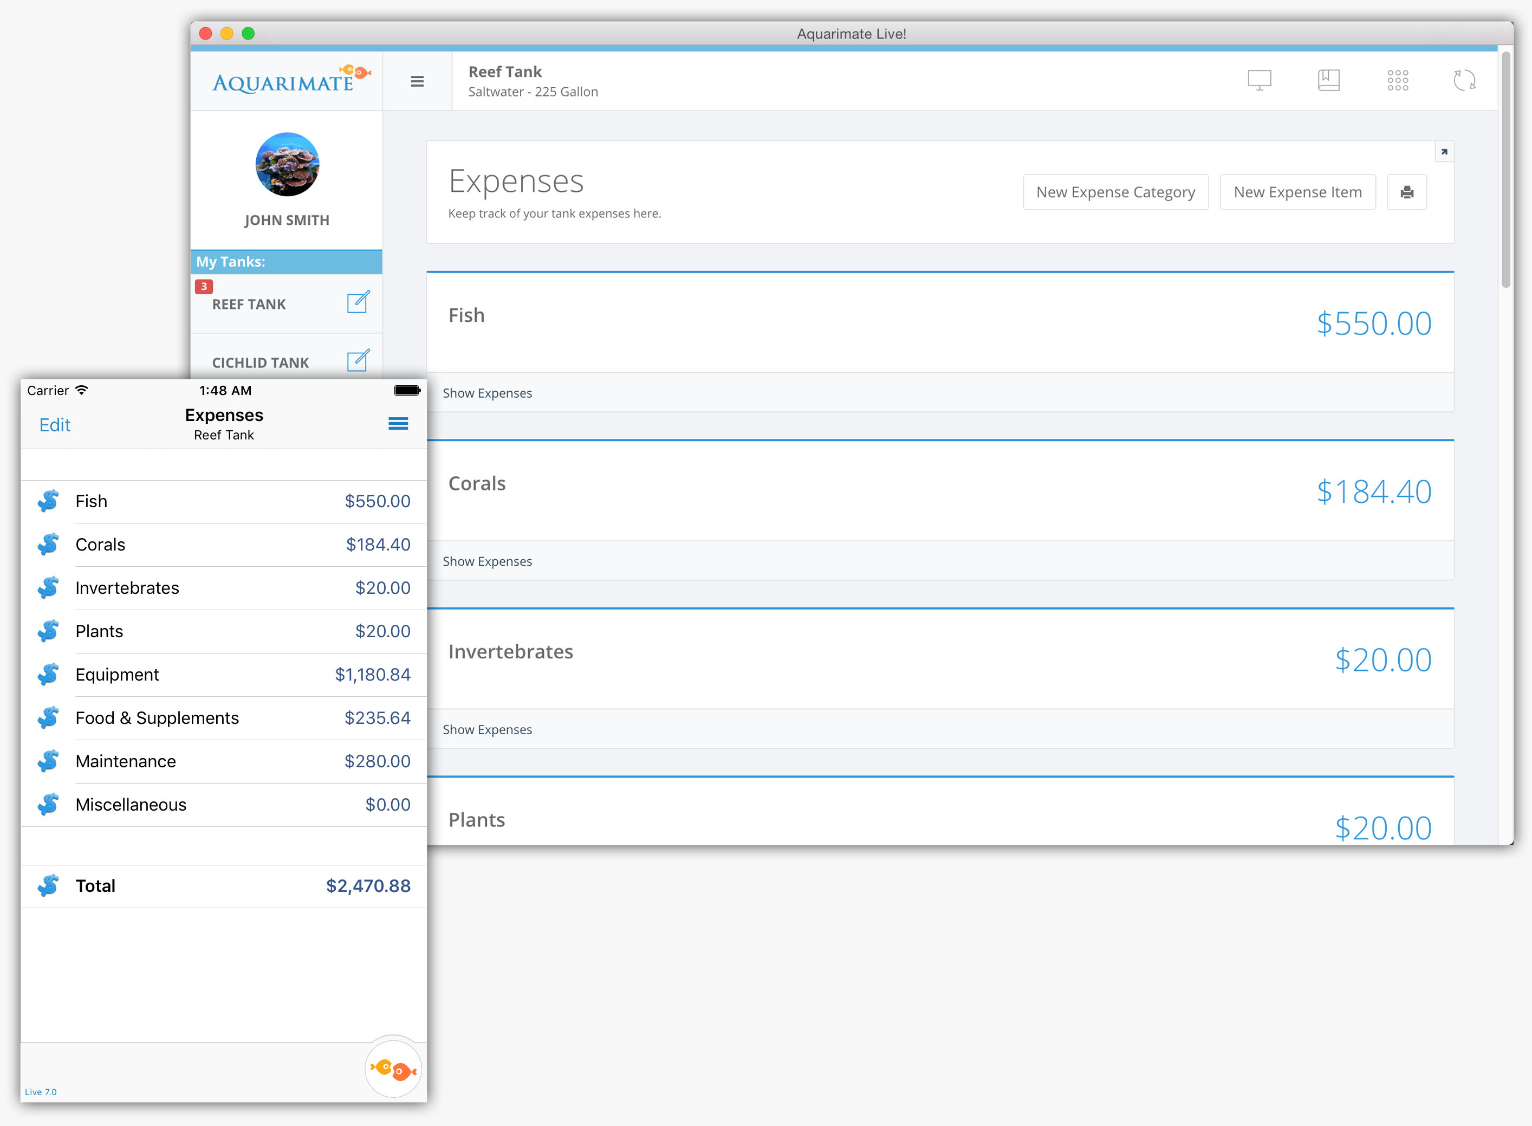Click the Corals expense category icon

coord(51,544)
